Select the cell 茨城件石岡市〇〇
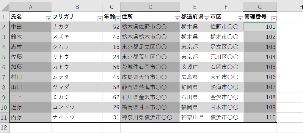 [x=150, y=67]
